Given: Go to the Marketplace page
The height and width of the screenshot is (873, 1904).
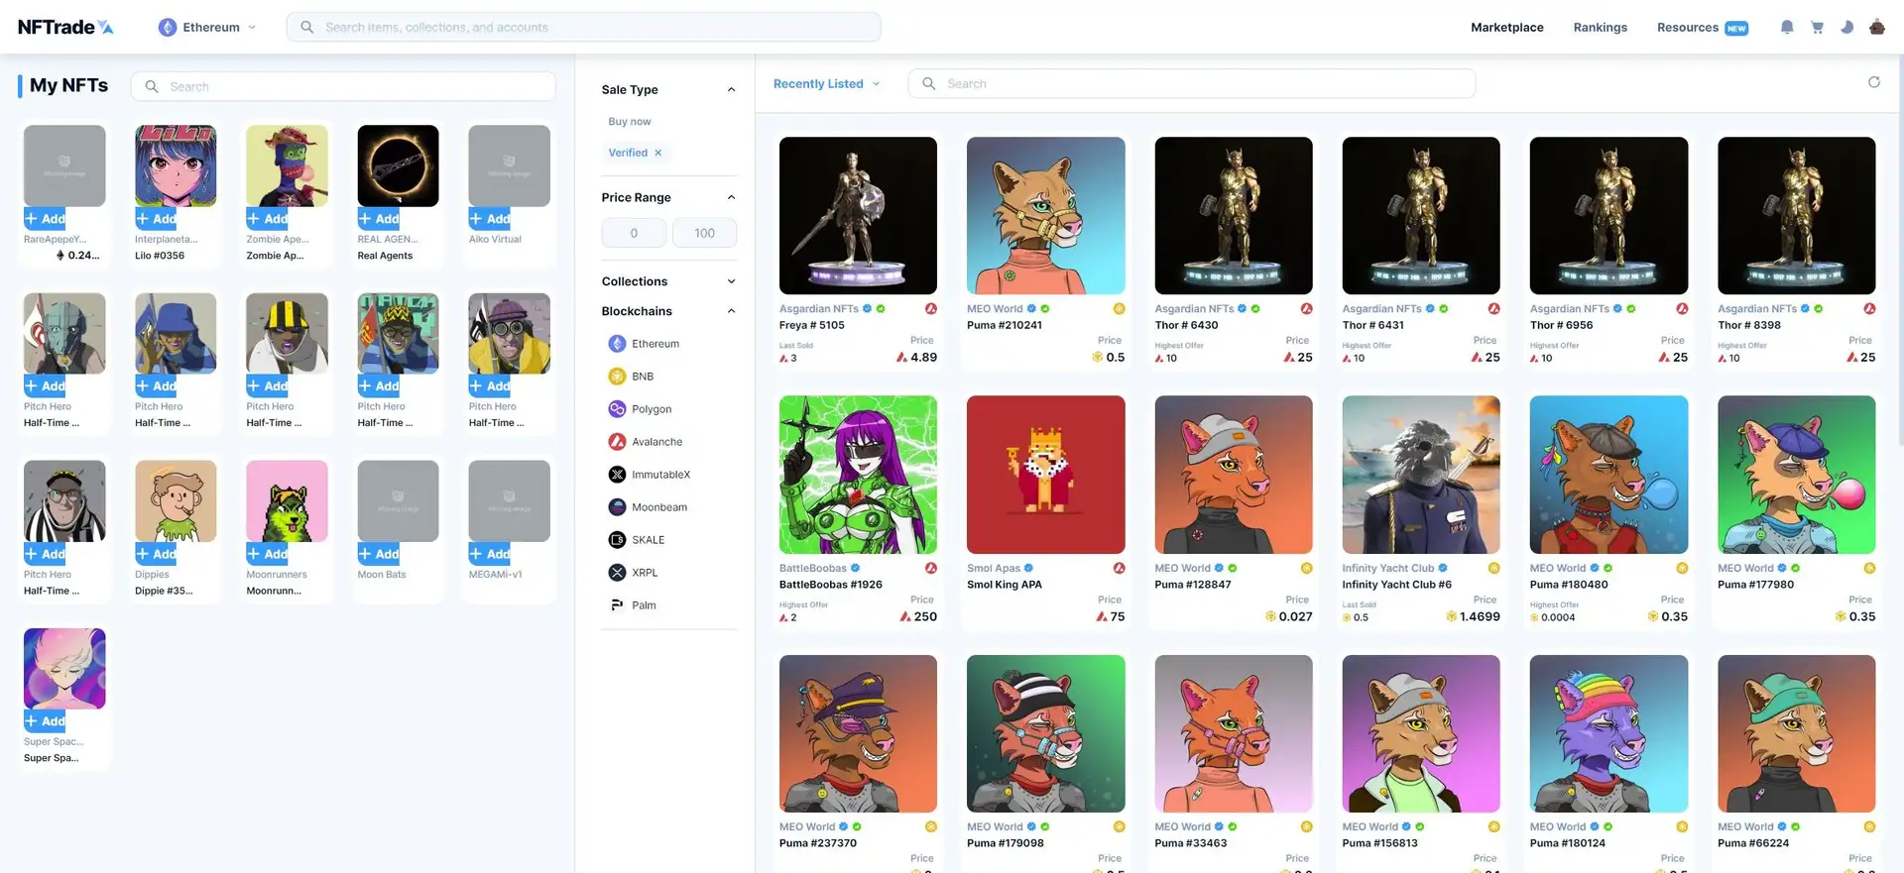Looking at the screenshot, I should click(x=1506, y=28).
